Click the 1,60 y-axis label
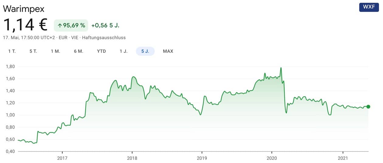 (x=10, y=79)
